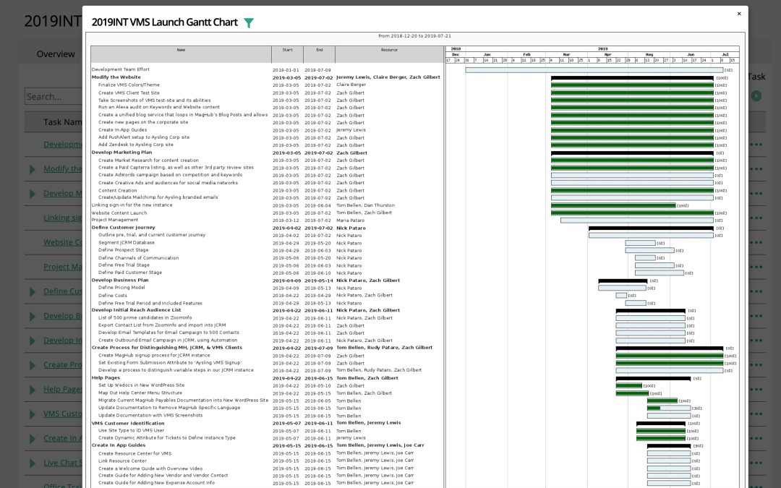Open the 'Live Chat S' task link in background
The image size is (781, 488).
[x=63, y=463]
